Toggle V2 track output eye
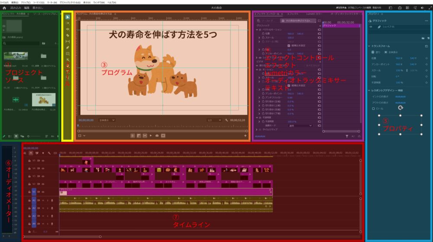 (43, 184)
